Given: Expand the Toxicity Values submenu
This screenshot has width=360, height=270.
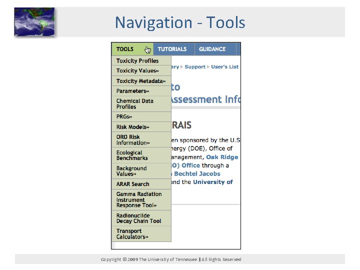Looking at the screenshot, I should (x=141, y=70).
